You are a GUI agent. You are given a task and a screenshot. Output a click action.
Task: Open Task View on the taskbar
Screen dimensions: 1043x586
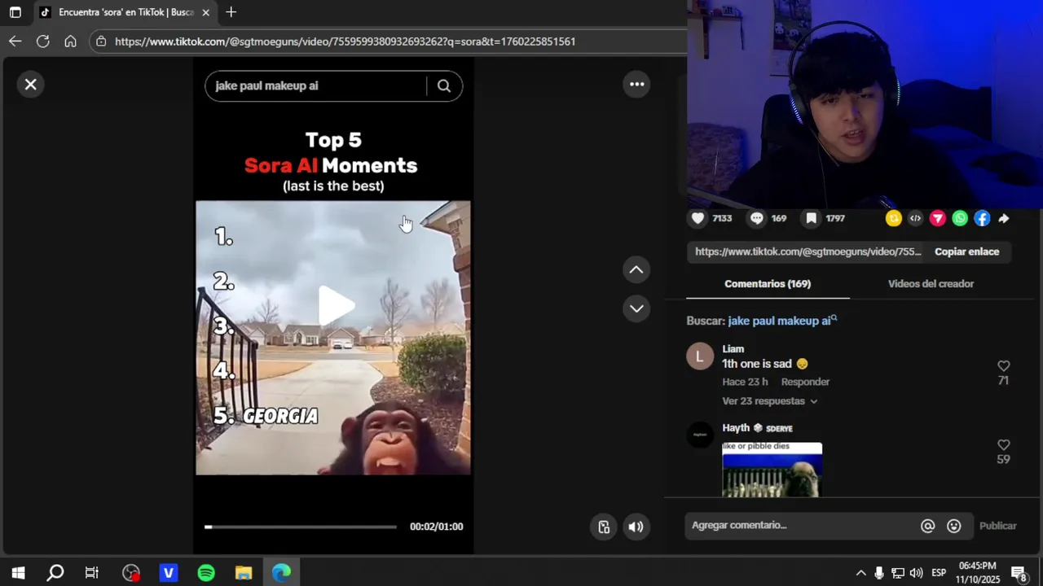tap(91, 573)
